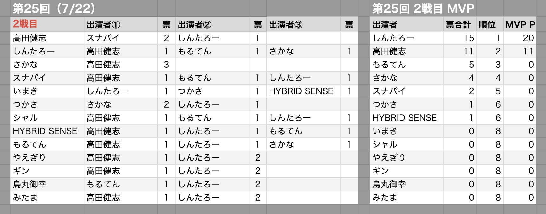Click 烏丸御幸 in the left table

point(47,184)
